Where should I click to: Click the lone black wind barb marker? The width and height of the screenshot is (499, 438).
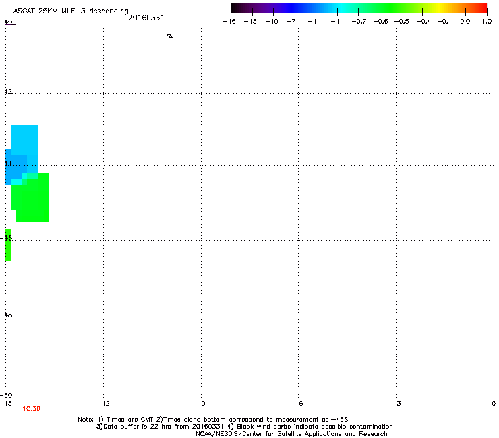170,36
